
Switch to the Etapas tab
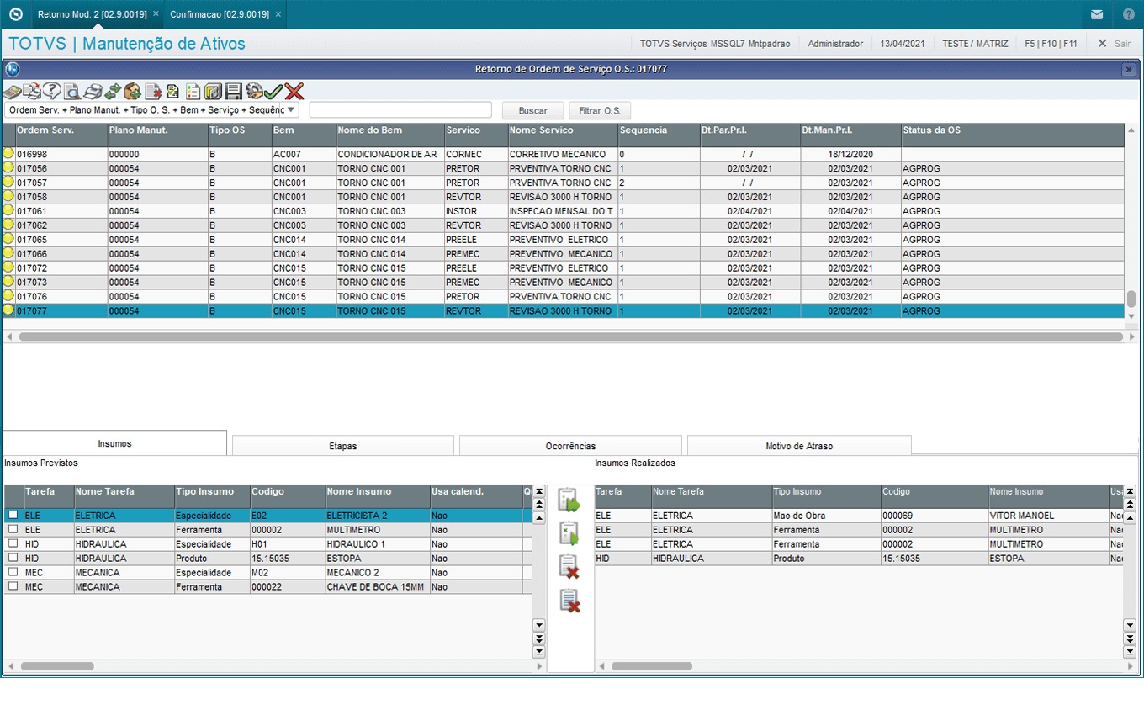342,446
